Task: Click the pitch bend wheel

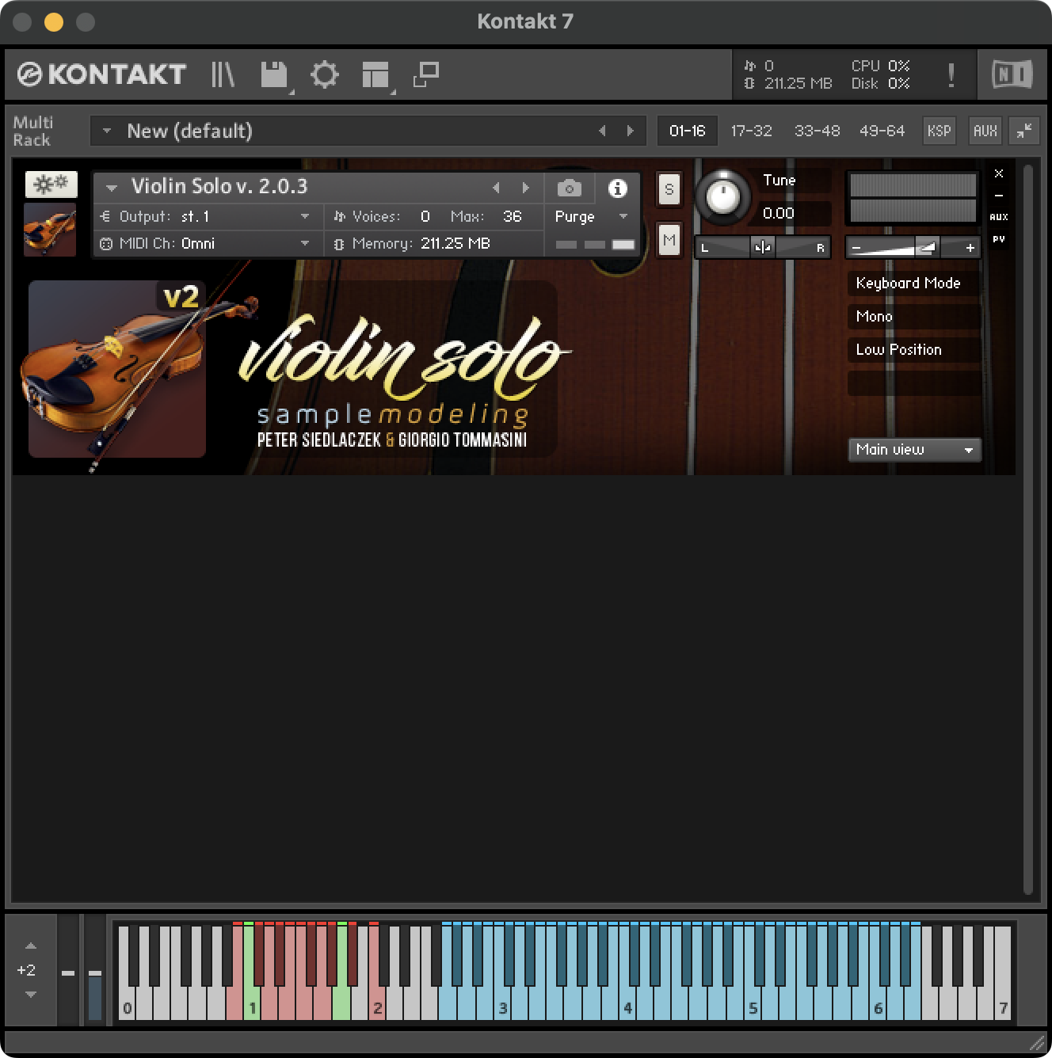Action: pos(69,971)
